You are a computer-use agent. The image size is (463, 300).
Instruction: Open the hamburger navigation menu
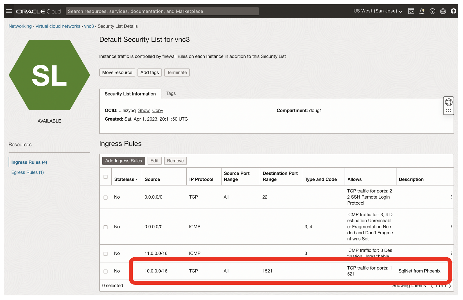pos(9,11)
